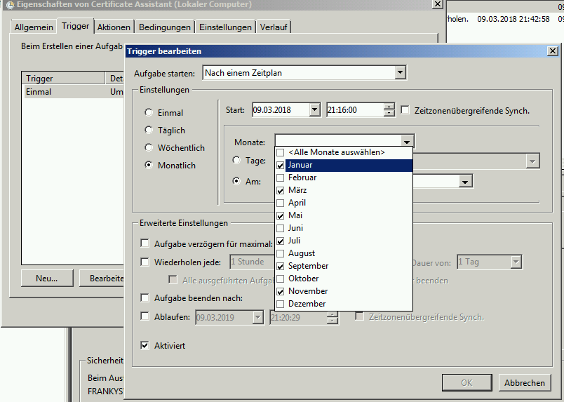Viewport: 564px width, 402px height.
Task: Select the Tage radio button
Action: pyautogui.click(x=236, y=161)
